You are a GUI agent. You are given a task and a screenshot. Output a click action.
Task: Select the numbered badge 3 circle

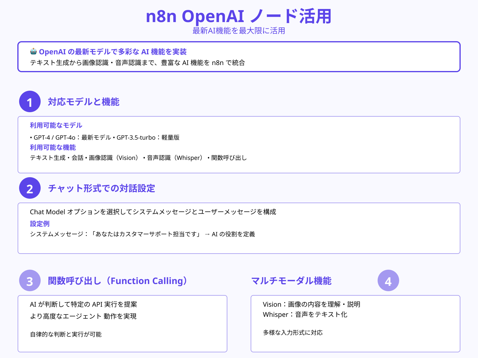30,281
